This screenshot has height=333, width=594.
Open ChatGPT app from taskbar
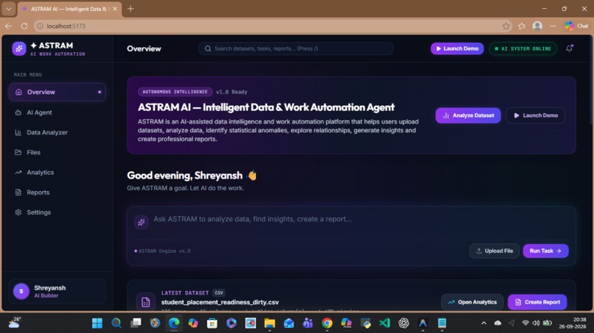pos(404,323)
